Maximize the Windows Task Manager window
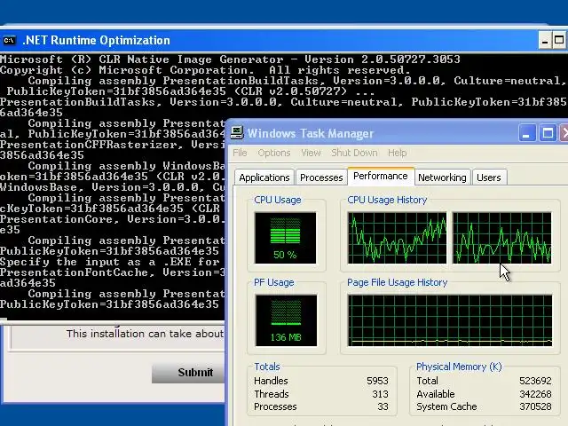This screenshot has height=426, width=568. [x=548, y=133]
